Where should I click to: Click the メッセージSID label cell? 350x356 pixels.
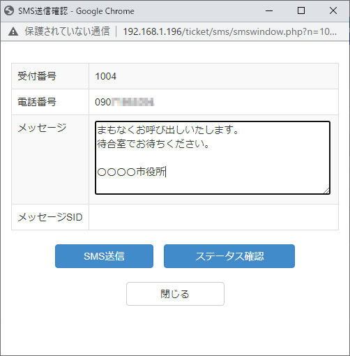[50, 217]
